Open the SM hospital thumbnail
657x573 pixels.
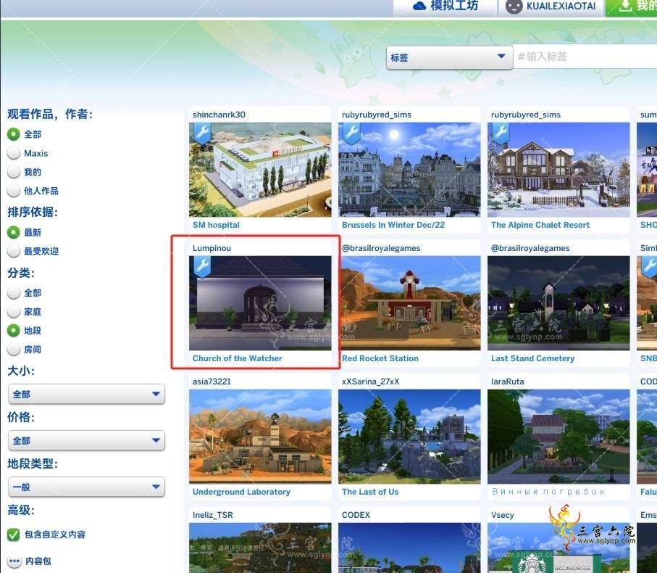[260, 170]
